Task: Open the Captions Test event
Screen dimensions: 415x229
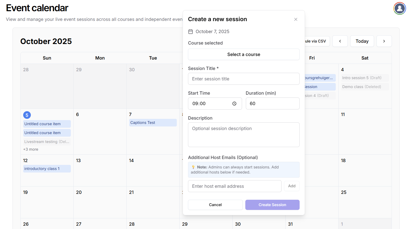Action: [153, 123]
